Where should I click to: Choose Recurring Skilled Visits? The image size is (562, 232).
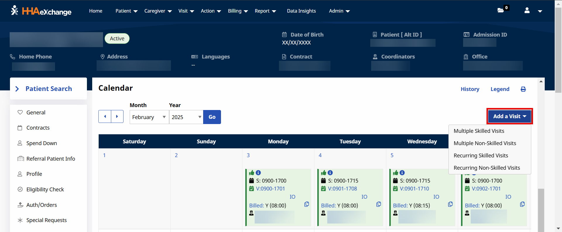pos(481,156)
